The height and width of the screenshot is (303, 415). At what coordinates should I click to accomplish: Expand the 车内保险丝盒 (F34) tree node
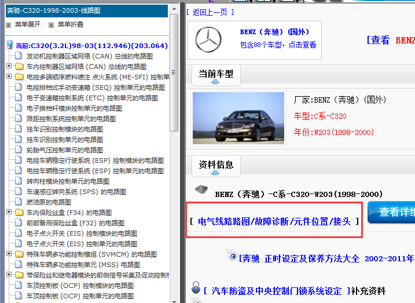9,212
